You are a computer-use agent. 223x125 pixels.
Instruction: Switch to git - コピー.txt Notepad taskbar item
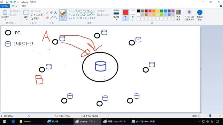143,122
